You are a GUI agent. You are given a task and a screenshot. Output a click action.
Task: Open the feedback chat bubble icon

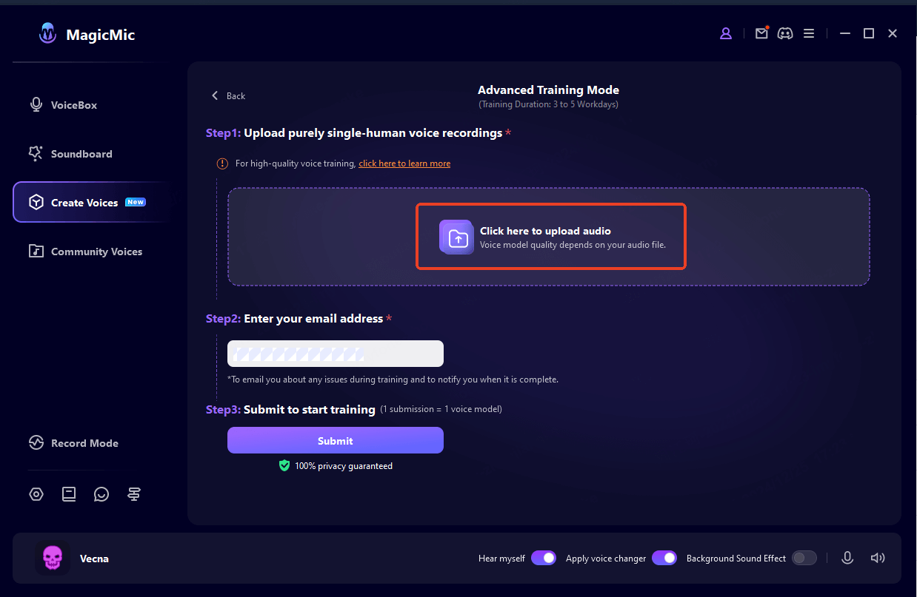(x=101, y=494)
